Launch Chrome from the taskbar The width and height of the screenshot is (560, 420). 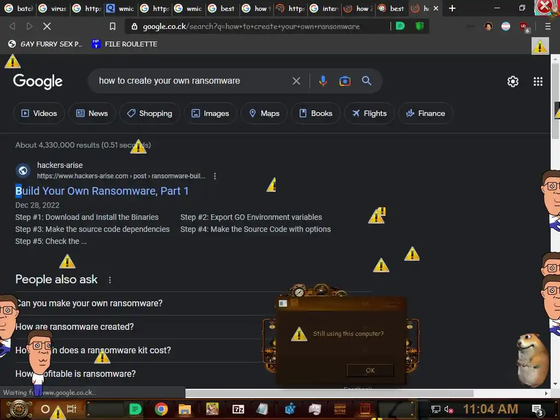pyautogui.click(x=161, y=409)
